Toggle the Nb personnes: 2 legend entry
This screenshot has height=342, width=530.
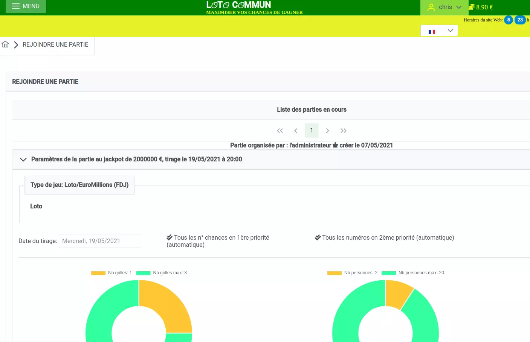tap(352, 273)
